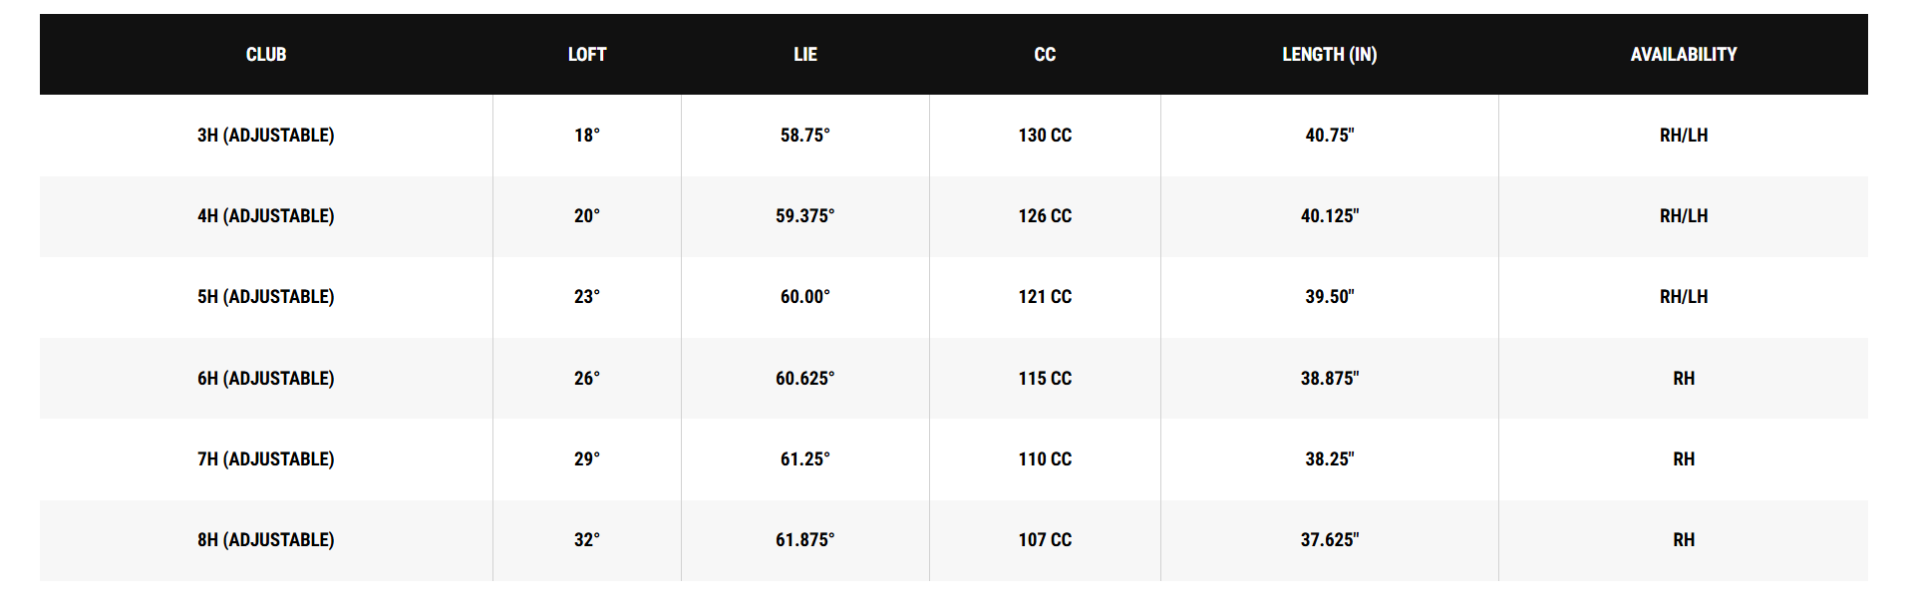This screenshot has height=601, width=1907.
Task: Click the 59.375° lie value
Action: tap(805, 216)
